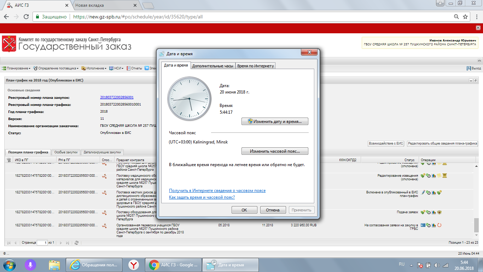Go to last page in the grid pager
483x272 pixels.
(x=68, y=243)
